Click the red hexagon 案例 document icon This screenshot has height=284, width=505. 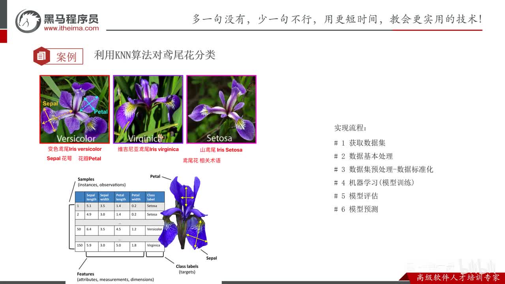coord(41,56)
